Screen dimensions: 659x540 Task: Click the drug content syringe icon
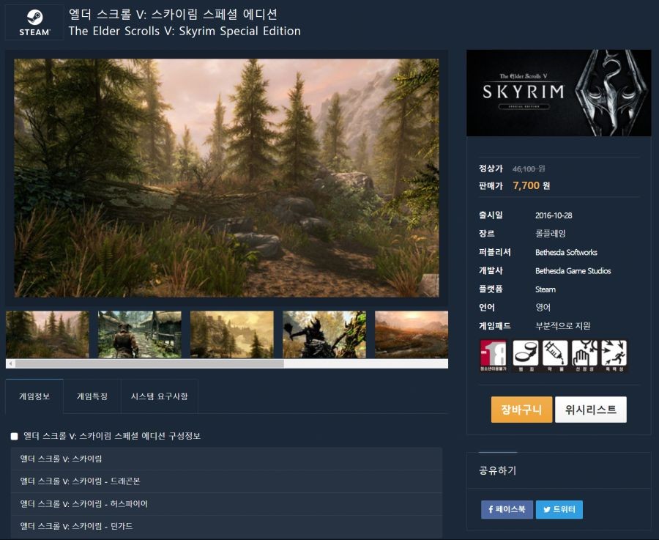click(555, 356)
